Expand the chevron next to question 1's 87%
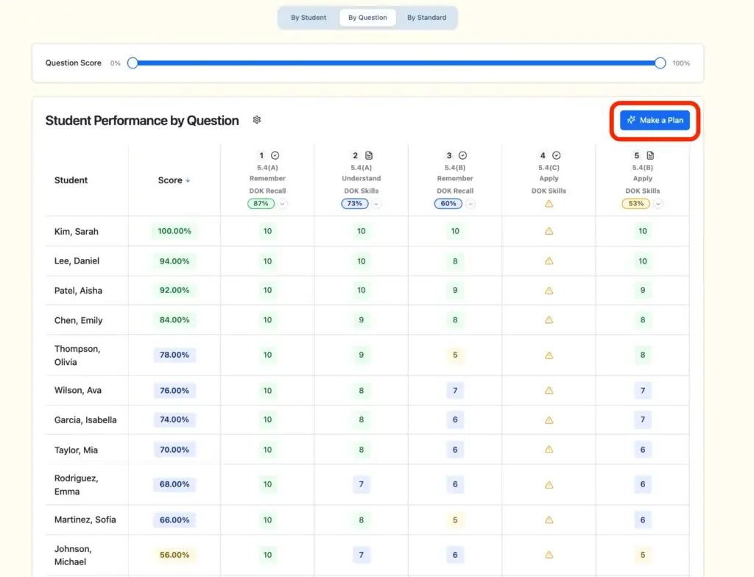Screen dimensions: 754x577 283,204
